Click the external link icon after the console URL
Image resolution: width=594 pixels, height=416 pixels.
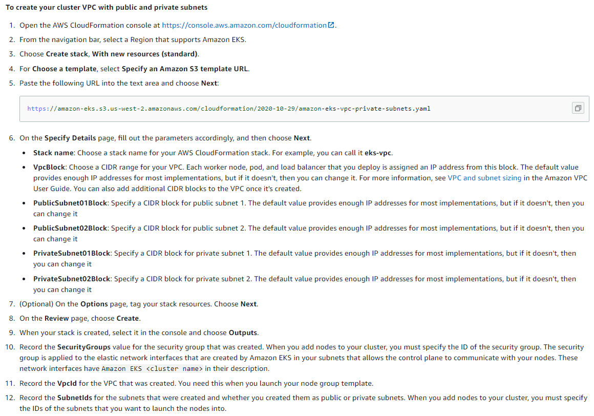(x=331, y=25)
